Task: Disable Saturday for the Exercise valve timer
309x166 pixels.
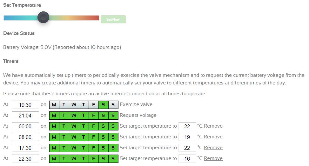Action: tap(103, 105)
